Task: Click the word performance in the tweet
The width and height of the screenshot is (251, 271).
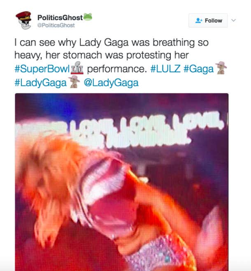Action: pos(116,69)
